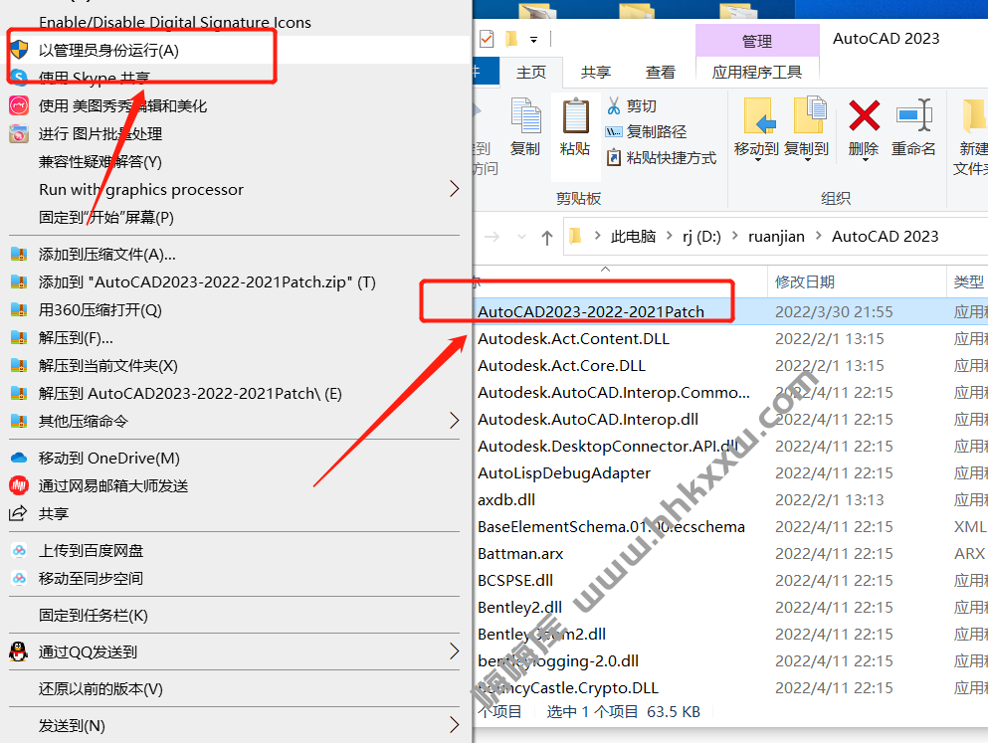Click the 解压到(F) archive icon
This screenshot has width=988, height=743.
click(x=19, y=338)
